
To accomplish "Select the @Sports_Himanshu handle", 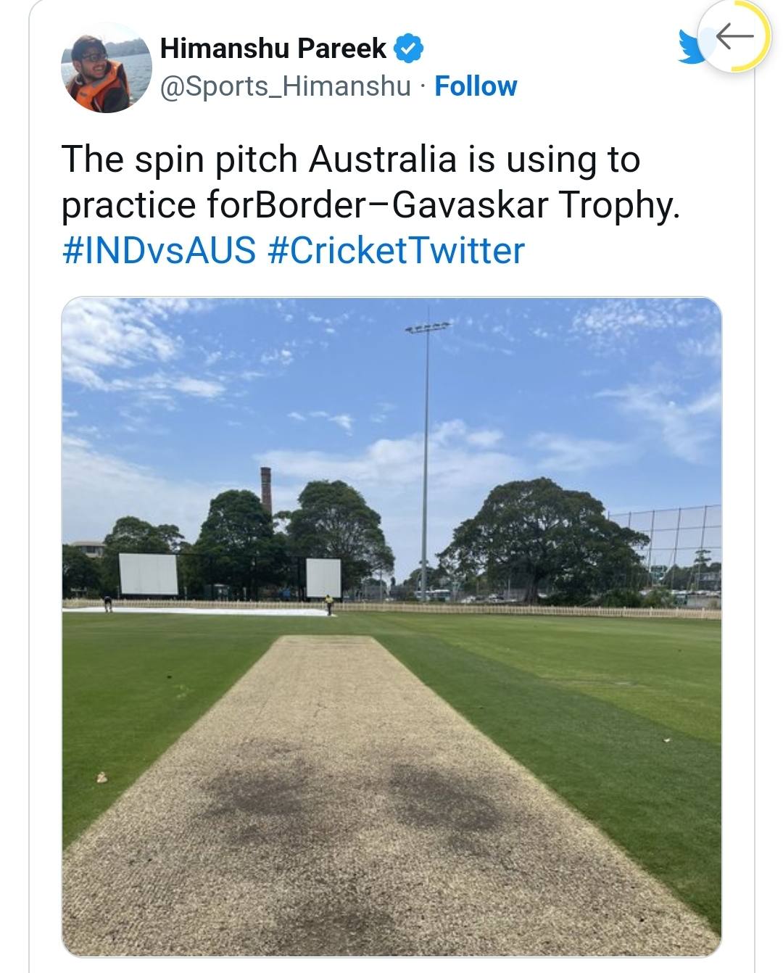I will click(285, 86).
